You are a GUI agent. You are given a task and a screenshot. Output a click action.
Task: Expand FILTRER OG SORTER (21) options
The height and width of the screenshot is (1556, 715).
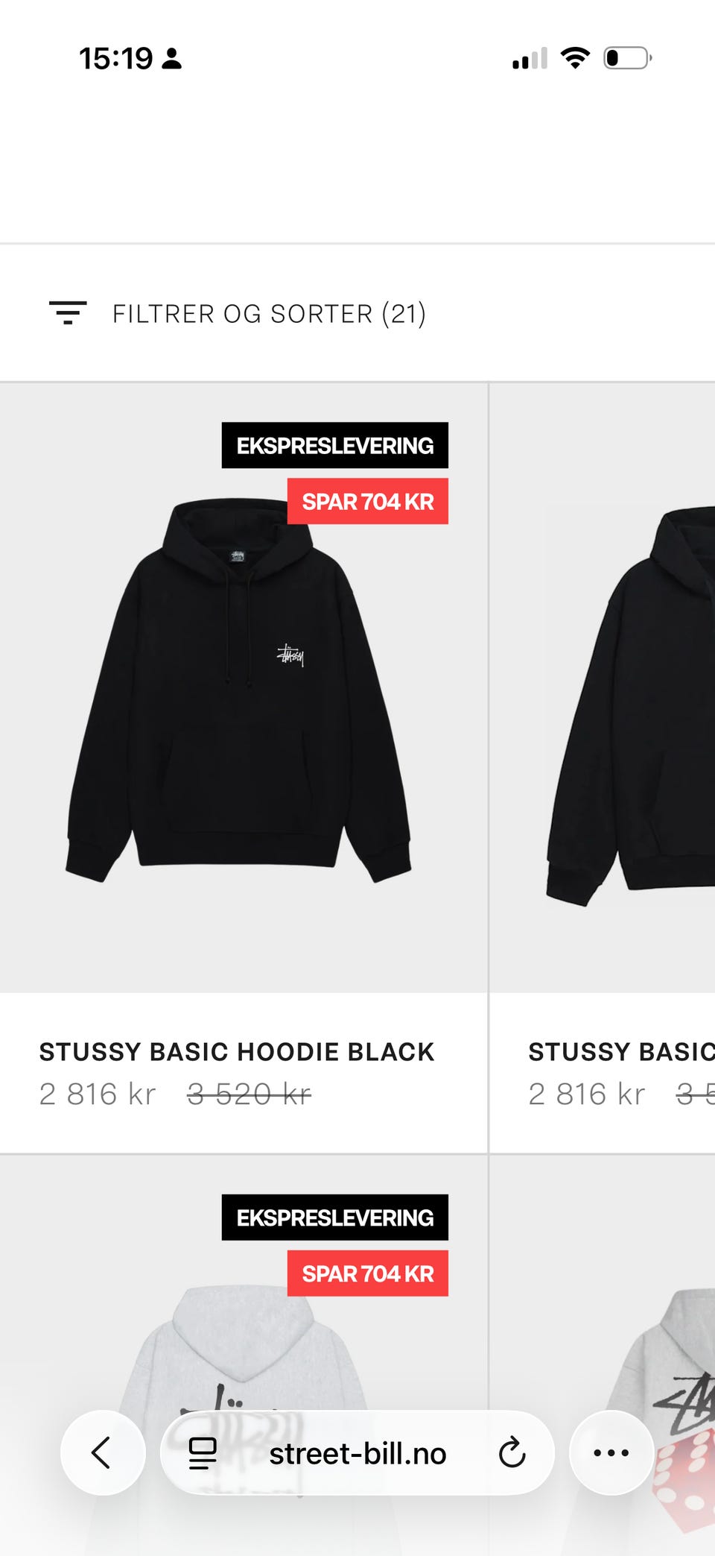click(x=269, y=314)
